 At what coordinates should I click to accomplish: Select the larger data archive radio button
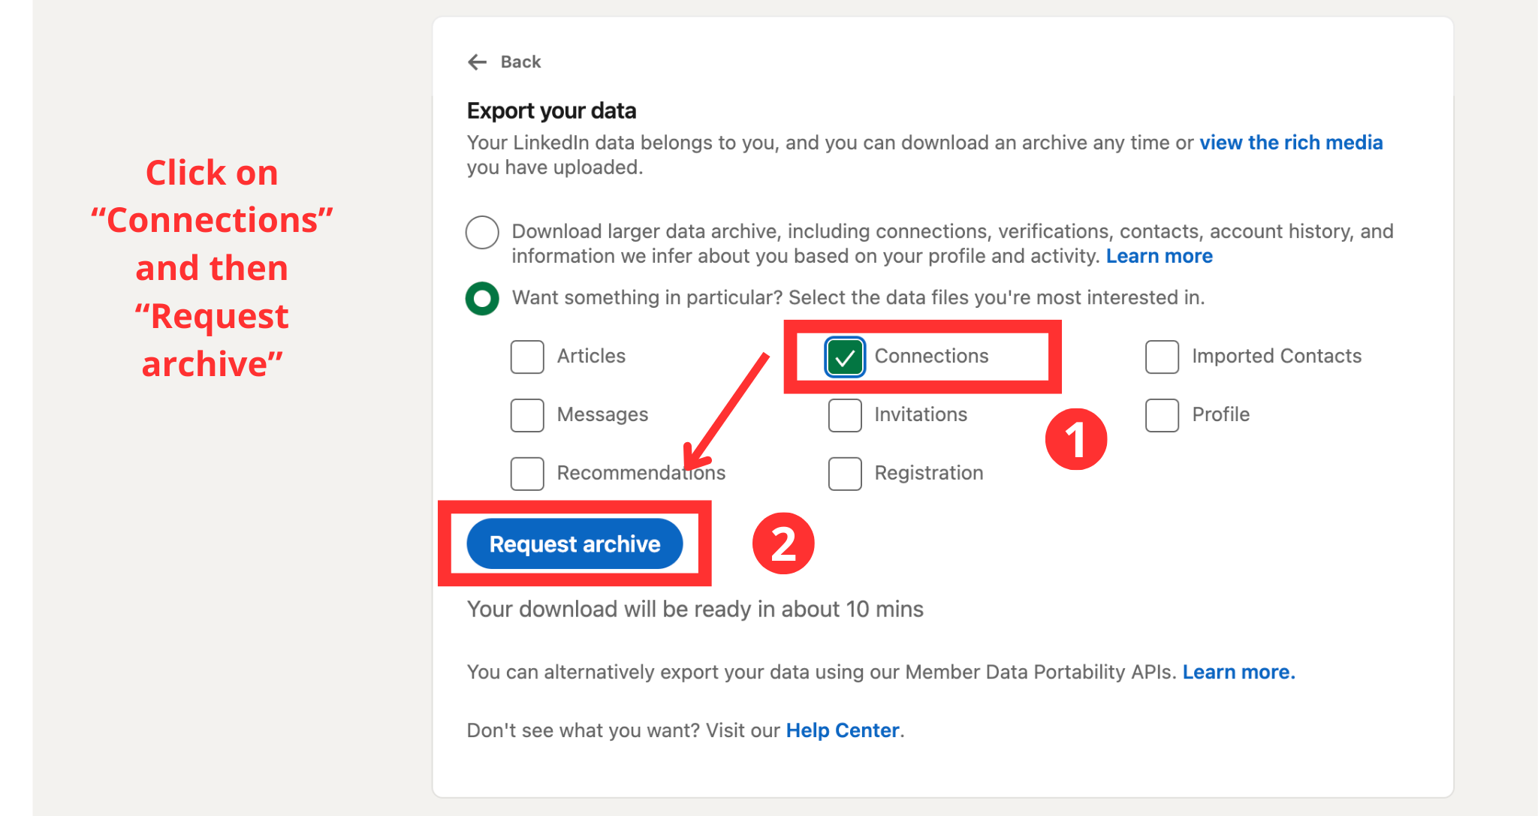pyautogui.click(x=481, y=232)
